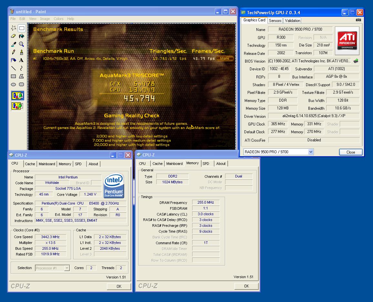Choose the transparent selection option in Paint
This screenshot has height=302, width=373.
pos(18,106)
